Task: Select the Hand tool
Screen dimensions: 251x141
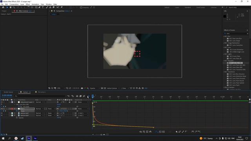Action: 11,7
